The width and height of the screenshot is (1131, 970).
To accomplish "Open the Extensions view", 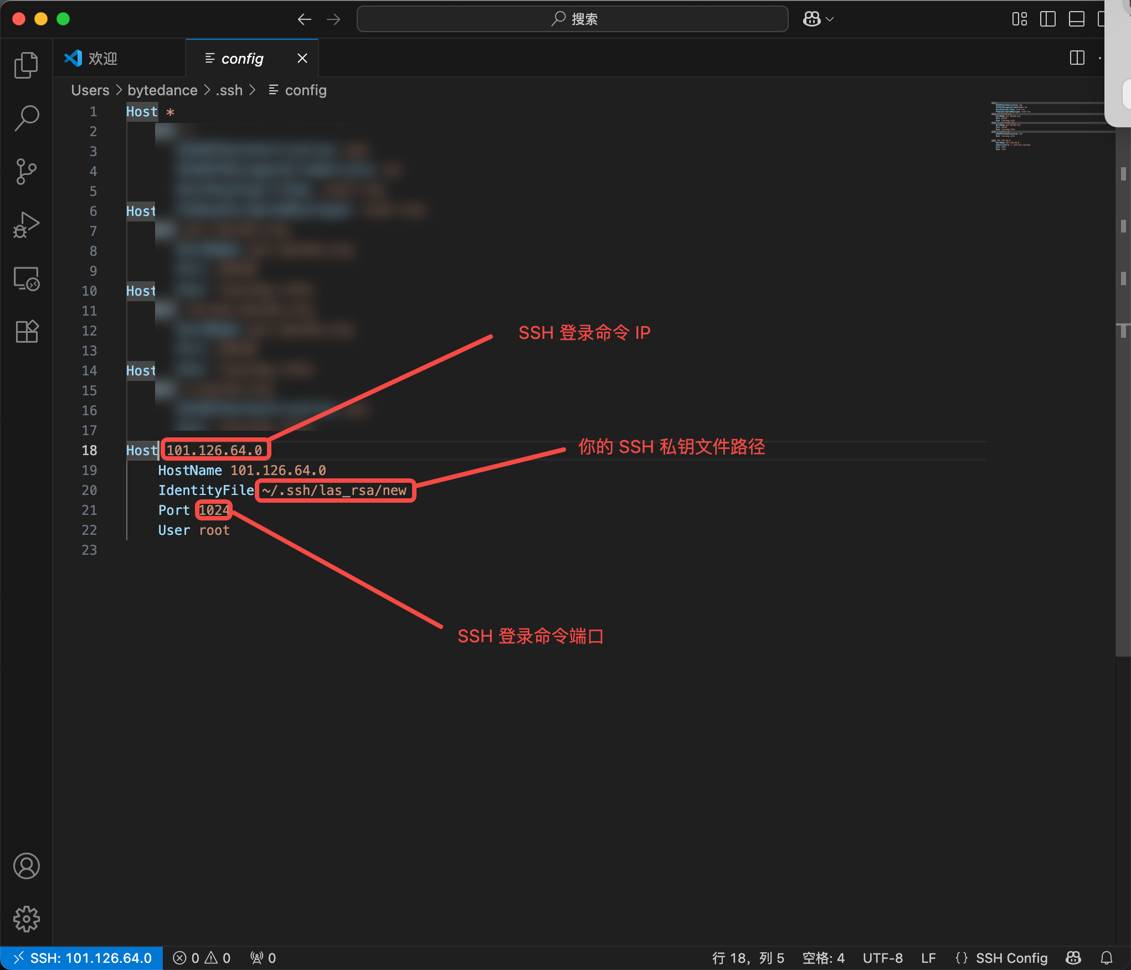I will (x=26, y=332).
